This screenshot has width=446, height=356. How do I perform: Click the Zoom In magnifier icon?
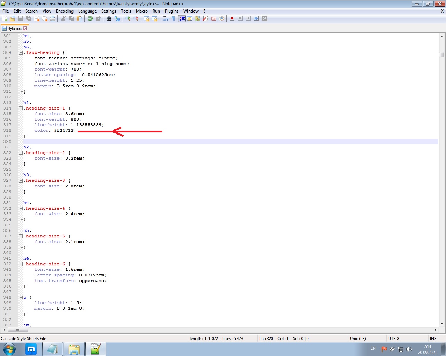[x=128, y=18]
